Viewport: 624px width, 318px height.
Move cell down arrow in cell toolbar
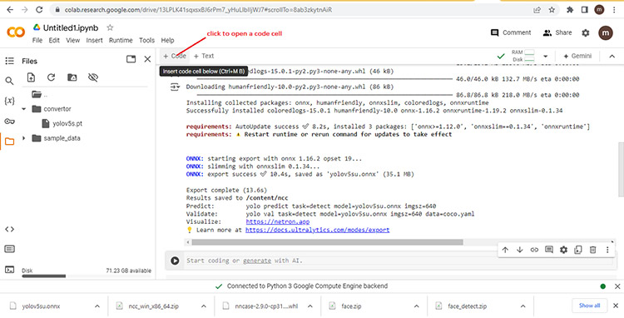(519, 250)
